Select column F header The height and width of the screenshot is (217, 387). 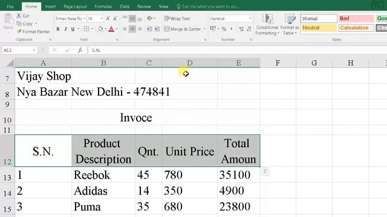[x=278, y=63]
